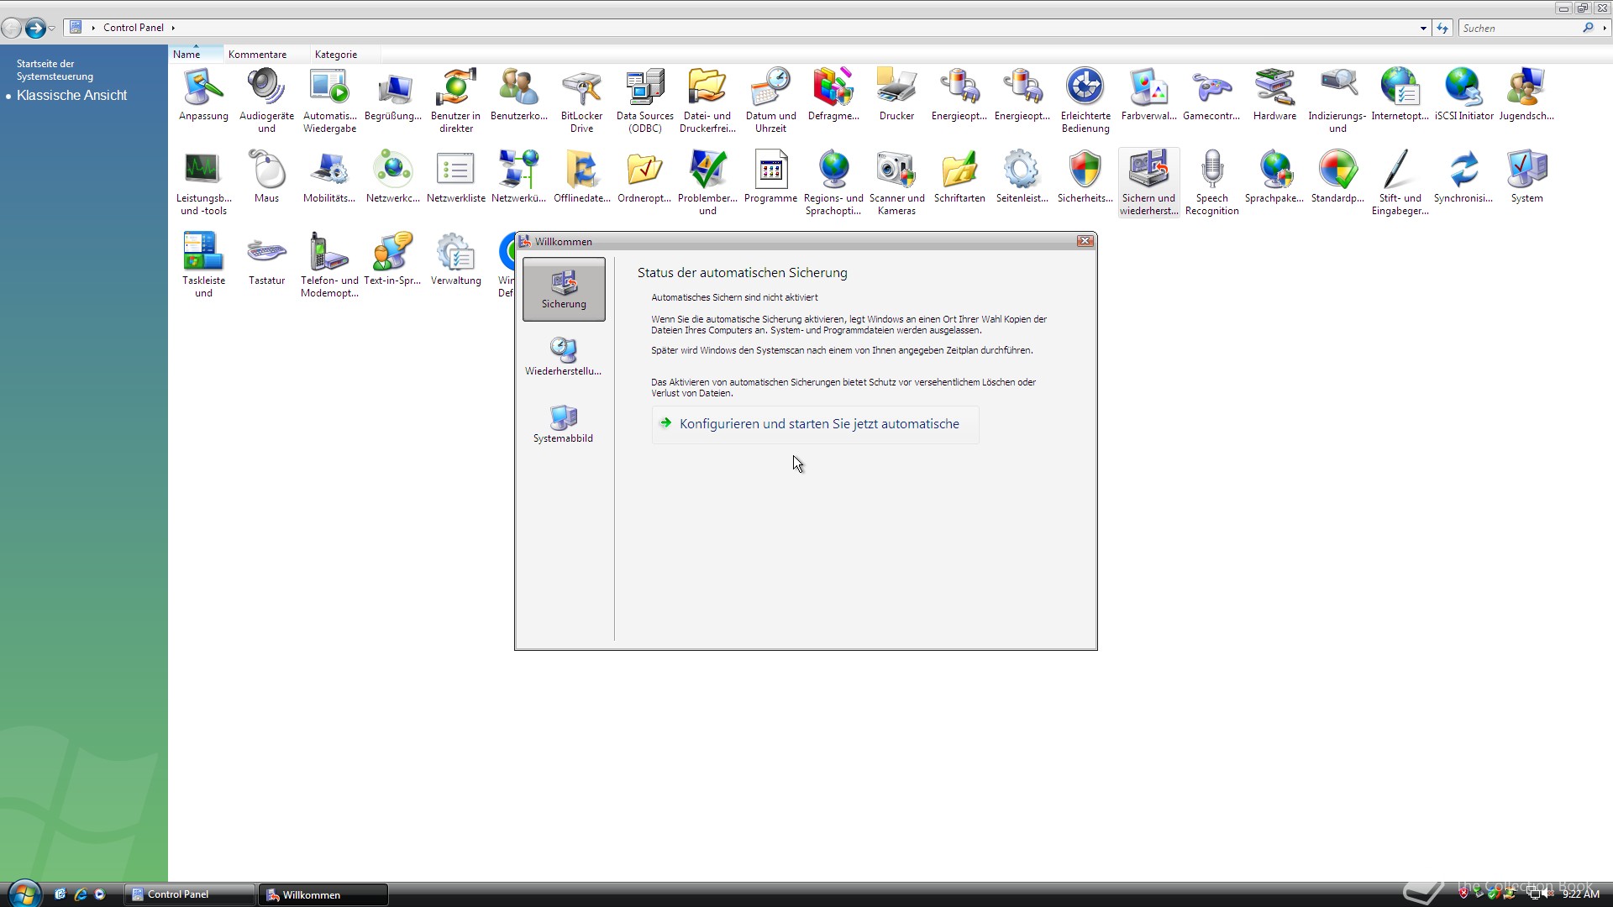
Task: Open Data Sources (ODBC) icon
Action: (x=644, y=101)
